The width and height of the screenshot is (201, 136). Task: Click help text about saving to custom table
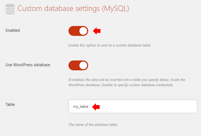coord(110,45)
